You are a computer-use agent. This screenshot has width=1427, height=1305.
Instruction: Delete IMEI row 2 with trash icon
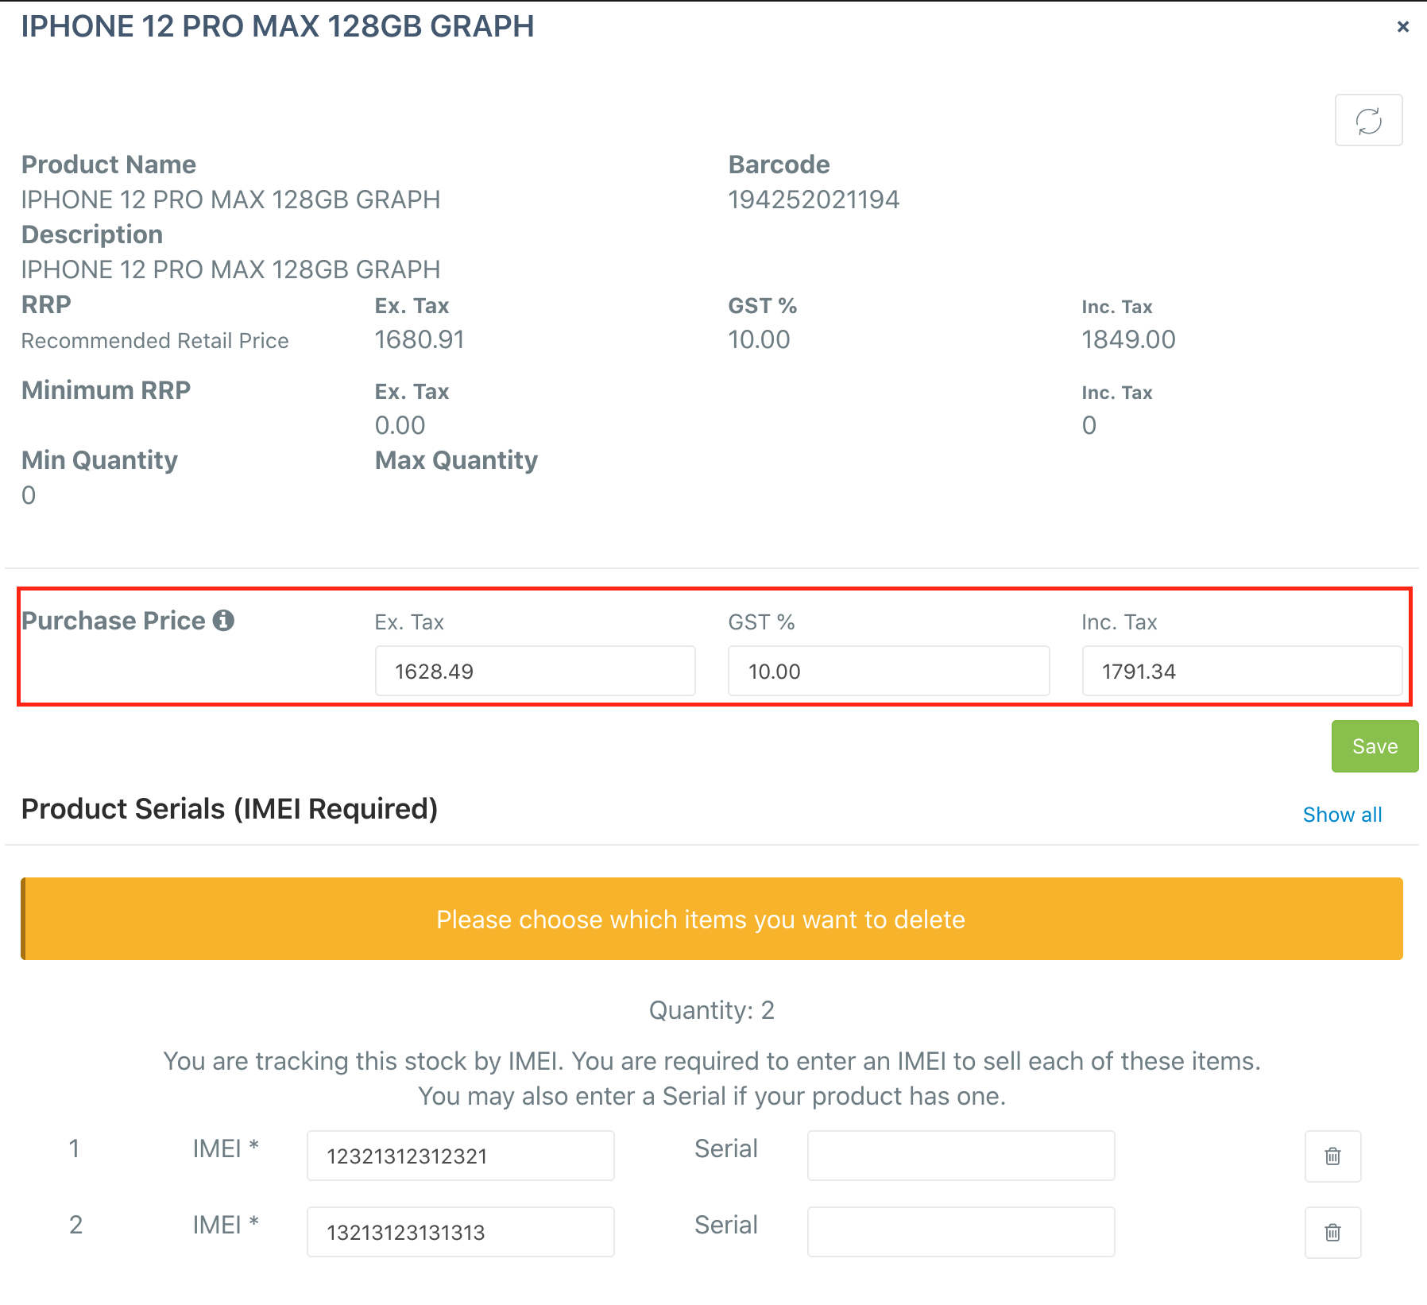[x=1332, y=1232]
